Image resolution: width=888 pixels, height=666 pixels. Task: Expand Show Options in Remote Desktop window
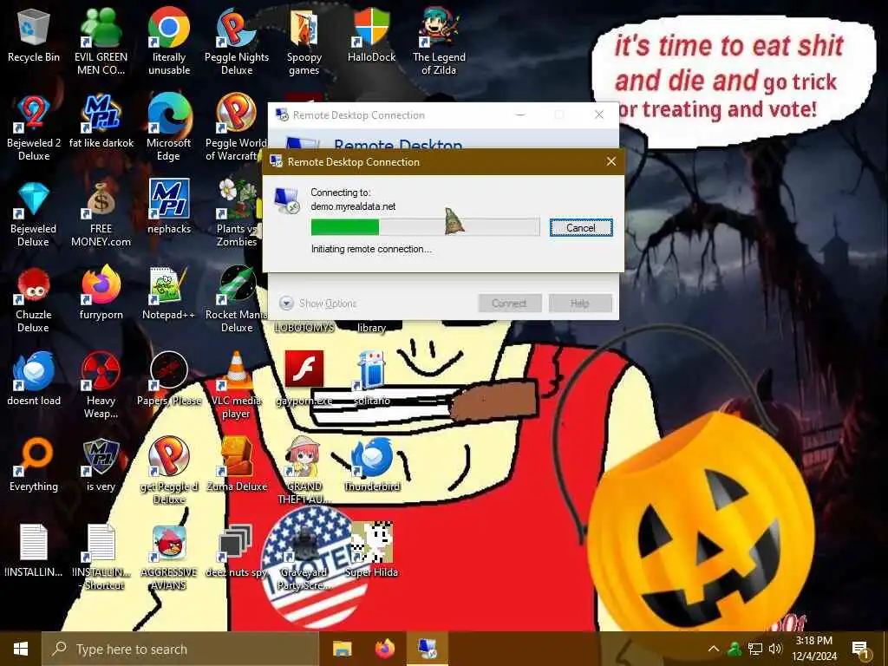tap(318, 303)
